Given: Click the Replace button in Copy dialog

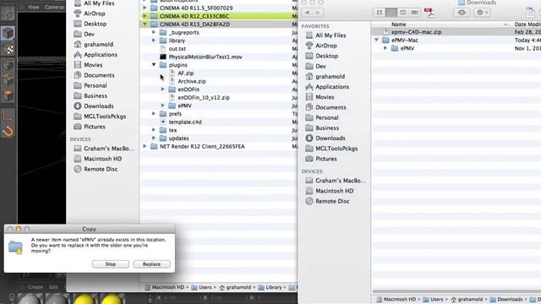Looking at the screenshot, I should [x=152, y=264].
